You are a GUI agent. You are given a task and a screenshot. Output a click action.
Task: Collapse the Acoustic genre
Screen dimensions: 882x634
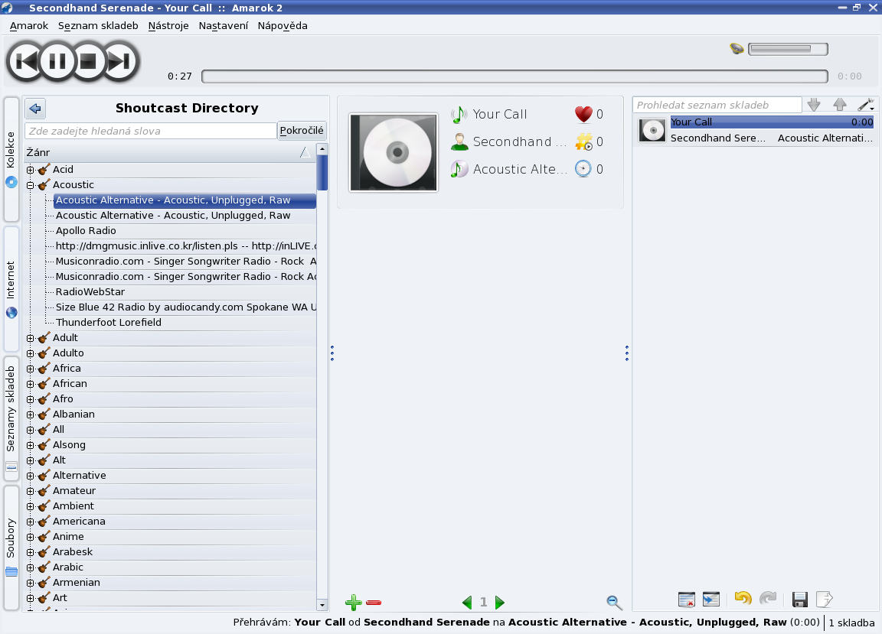tap(31, 185)
